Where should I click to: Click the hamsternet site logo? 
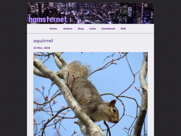click(x=48, y=19)
